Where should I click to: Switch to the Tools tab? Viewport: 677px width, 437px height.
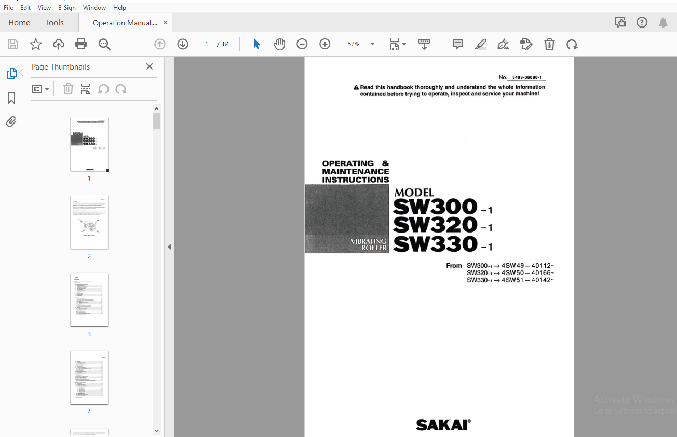[x=55, y=23]
